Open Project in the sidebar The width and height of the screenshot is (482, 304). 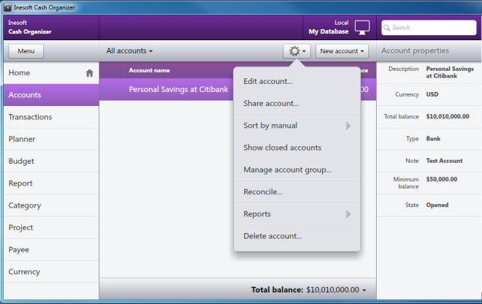tap(51, 228)
